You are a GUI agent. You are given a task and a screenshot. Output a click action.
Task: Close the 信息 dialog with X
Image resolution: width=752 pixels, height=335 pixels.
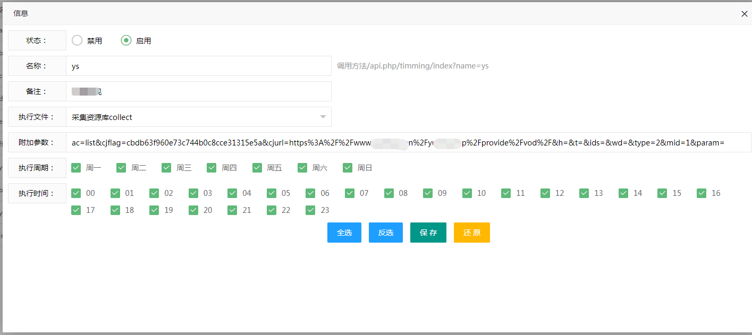745,14
